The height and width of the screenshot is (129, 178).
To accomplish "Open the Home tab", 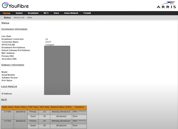I will click(7, 13).
